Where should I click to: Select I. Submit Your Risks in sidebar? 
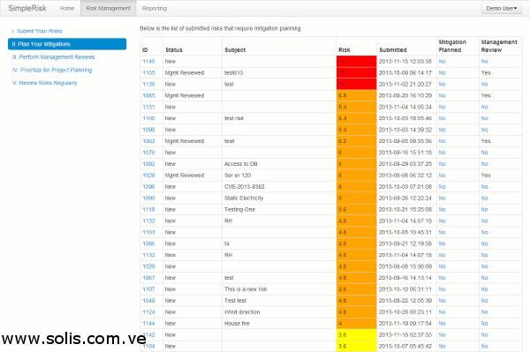coord(37,31)
